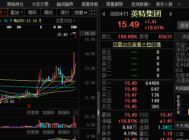Click the MA250:12.14 moving average label

(25, 21)
